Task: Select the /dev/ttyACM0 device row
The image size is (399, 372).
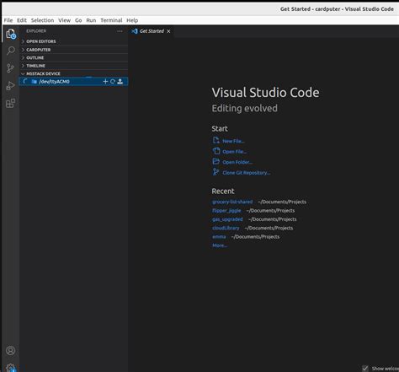Action: 73,82
